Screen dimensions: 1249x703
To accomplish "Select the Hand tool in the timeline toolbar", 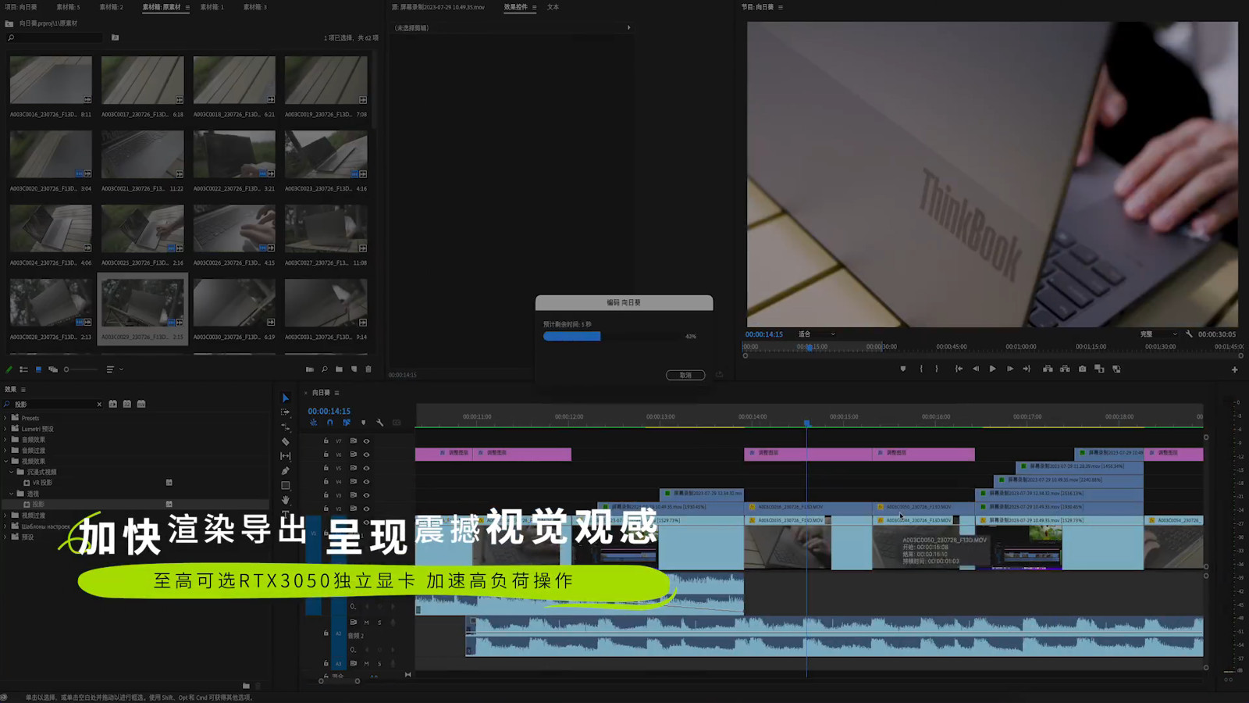I will tap(286, 499).
